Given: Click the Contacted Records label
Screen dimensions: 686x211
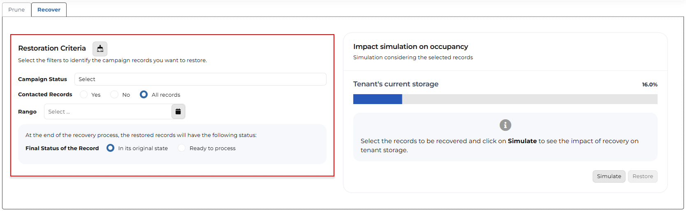Looking at the screenshot, I should pos(45,95).
